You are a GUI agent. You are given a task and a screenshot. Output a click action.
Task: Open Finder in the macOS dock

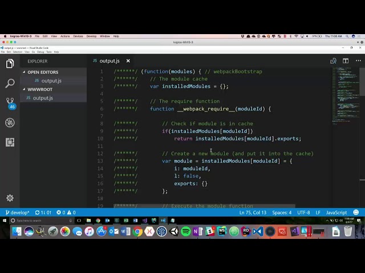(x=17, y=231)
